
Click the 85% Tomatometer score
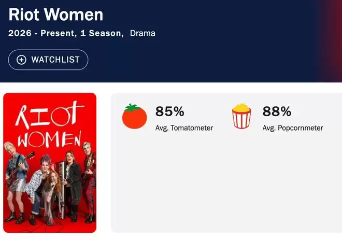coord(169,111)
